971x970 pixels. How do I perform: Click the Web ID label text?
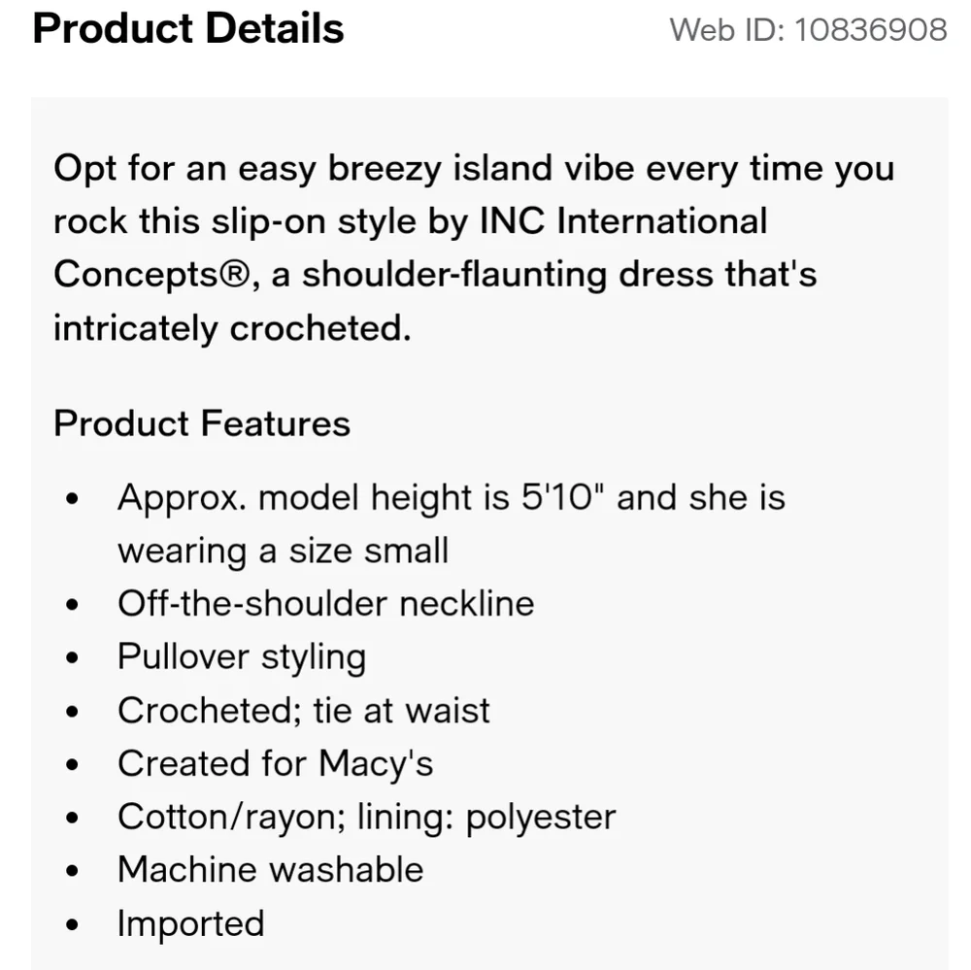pos(727,29)
